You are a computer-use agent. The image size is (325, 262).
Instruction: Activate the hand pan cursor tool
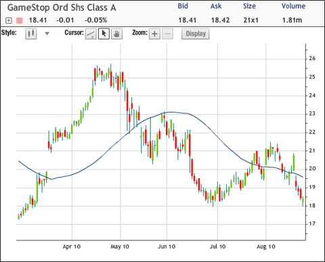116,34
